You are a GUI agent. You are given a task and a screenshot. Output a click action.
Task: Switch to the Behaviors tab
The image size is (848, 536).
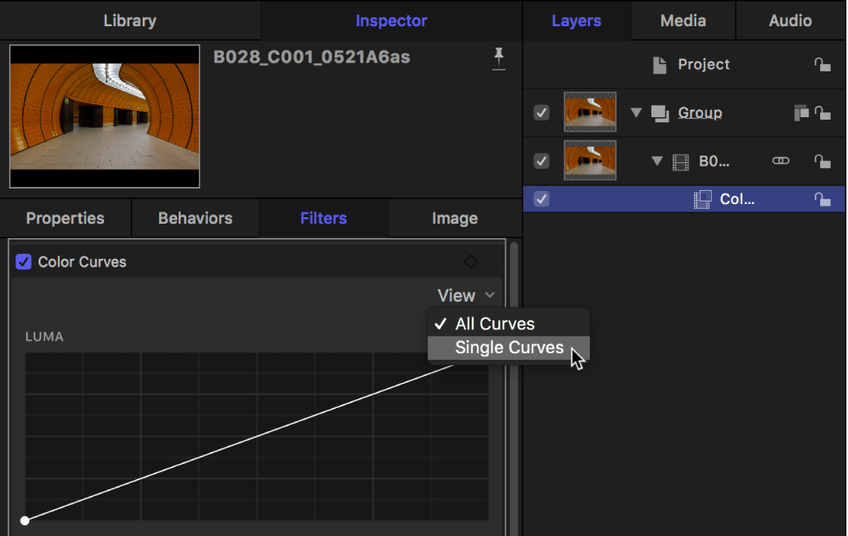point(195,218)
